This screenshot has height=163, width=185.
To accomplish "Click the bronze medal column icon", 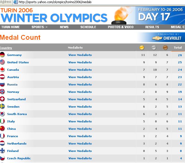I will 165,48.
